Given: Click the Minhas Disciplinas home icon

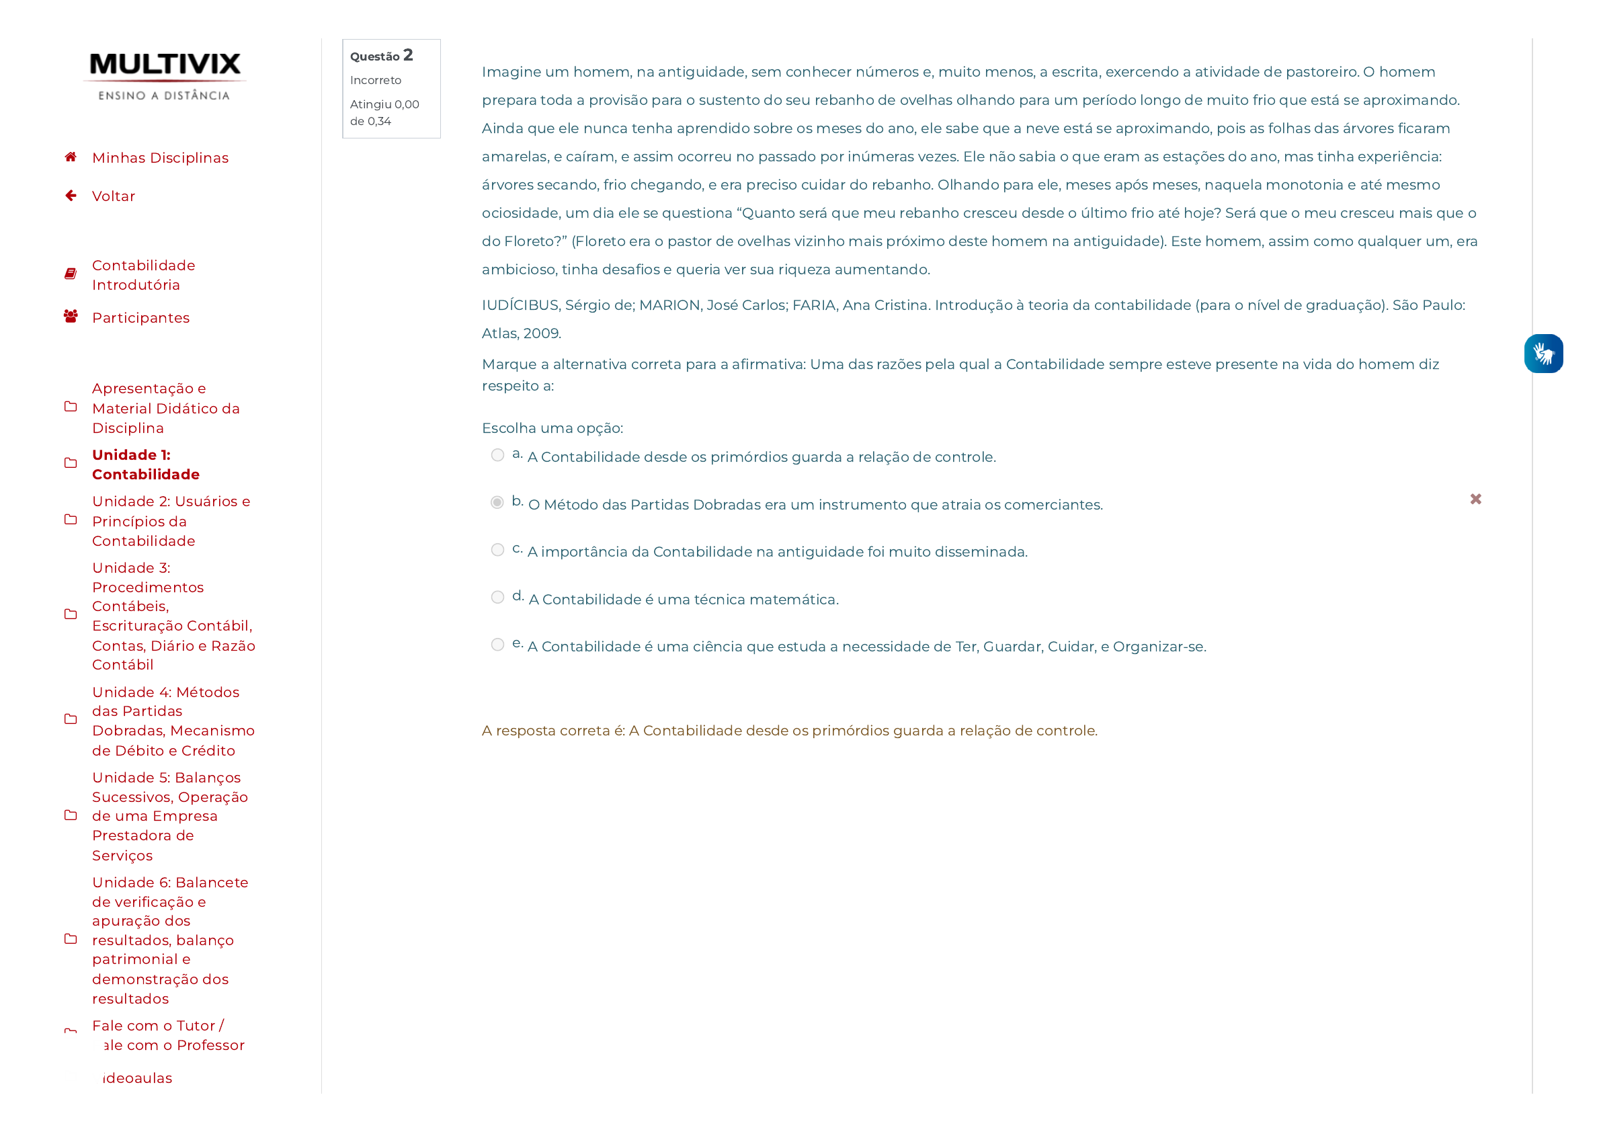Looking at the screenshot, I should (70, 155).
